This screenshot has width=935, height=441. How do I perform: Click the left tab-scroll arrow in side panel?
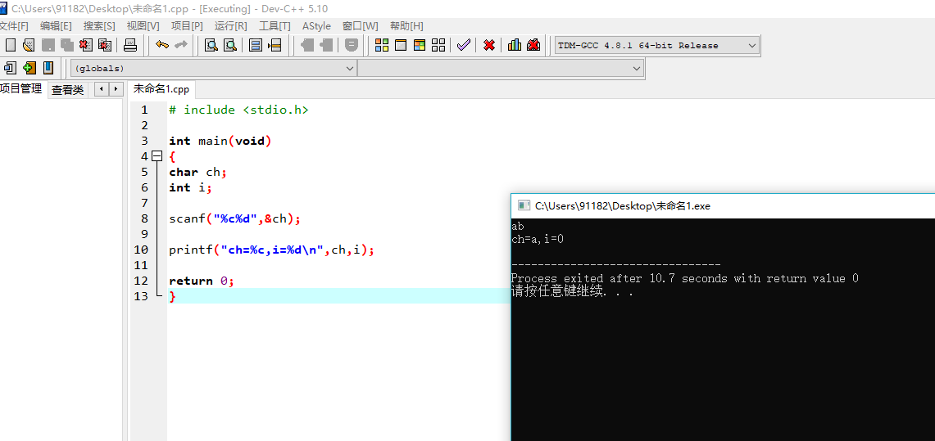[x=102, y=89]
